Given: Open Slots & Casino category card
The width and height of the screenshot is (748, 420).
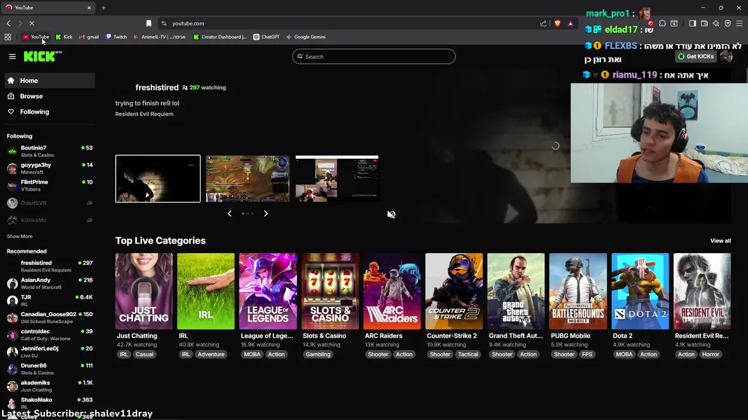Looking at the screenshot, I should coord(330,291).
